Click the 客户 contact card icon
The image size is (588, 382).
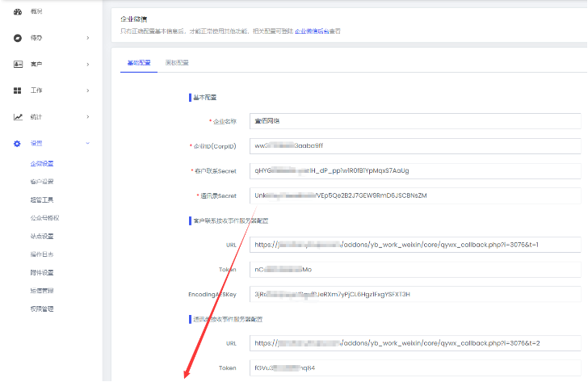18,64
